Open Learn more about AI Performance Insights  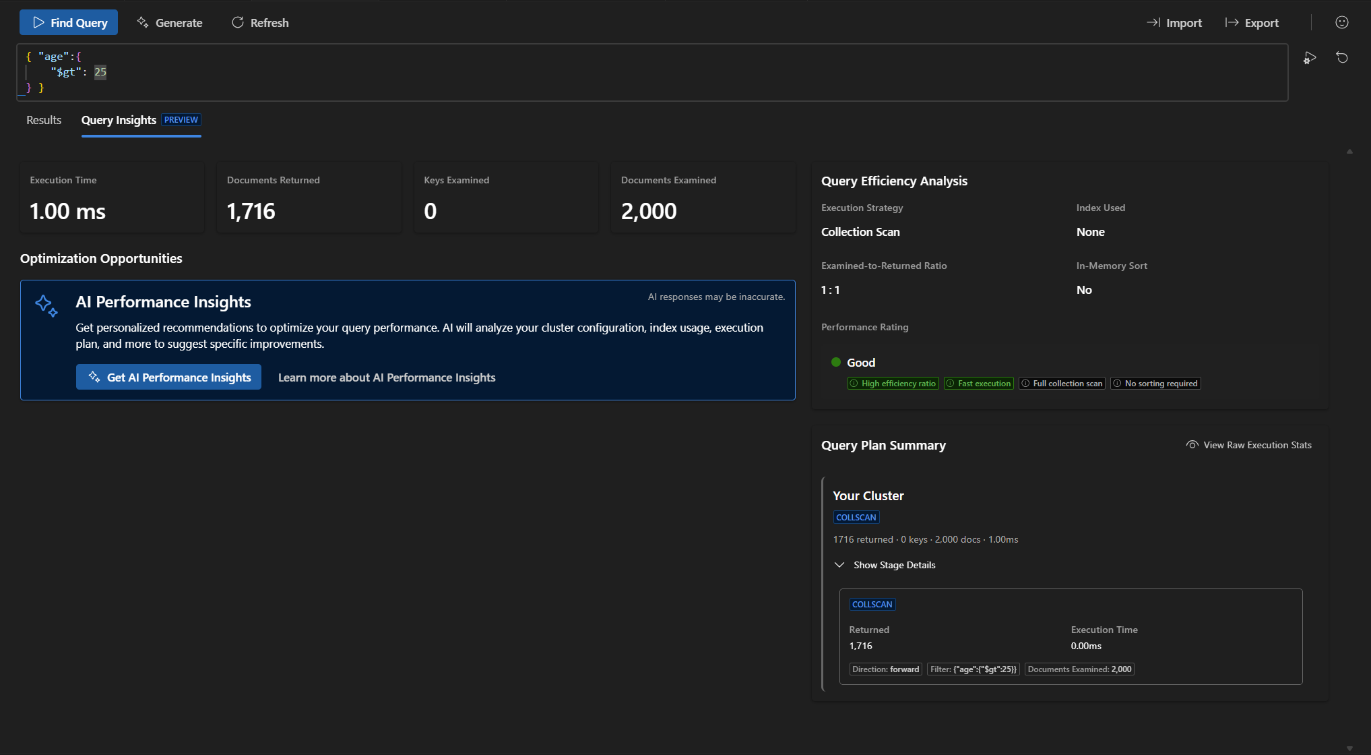click(387, 377)
